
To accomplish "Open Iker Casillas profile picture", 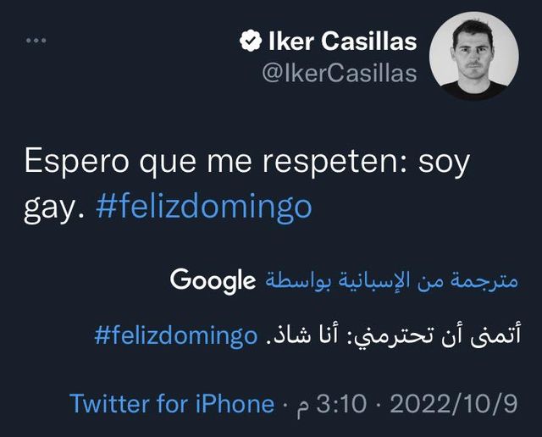I will pos(473,56).
